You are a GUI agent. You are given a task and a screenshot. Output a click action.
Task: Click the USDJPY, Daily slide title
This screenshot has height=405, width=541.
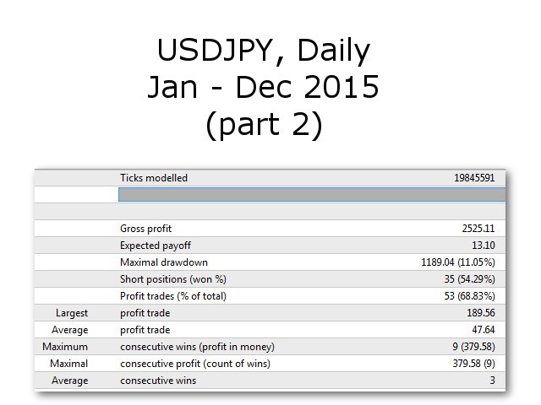click(264, 50)
